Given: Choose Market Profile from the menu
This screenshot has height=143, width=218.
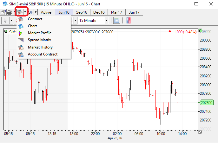Looking at the screenshot, I should pyautogui.click(x=39, y=33).
